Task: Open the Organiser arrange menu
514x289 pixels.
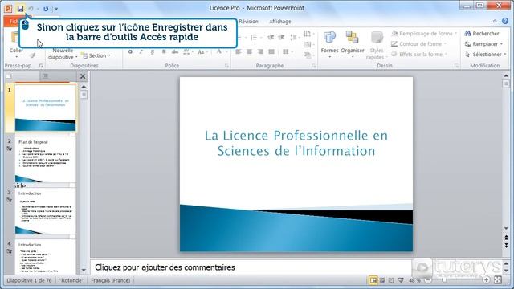Action: pos(353,45)
